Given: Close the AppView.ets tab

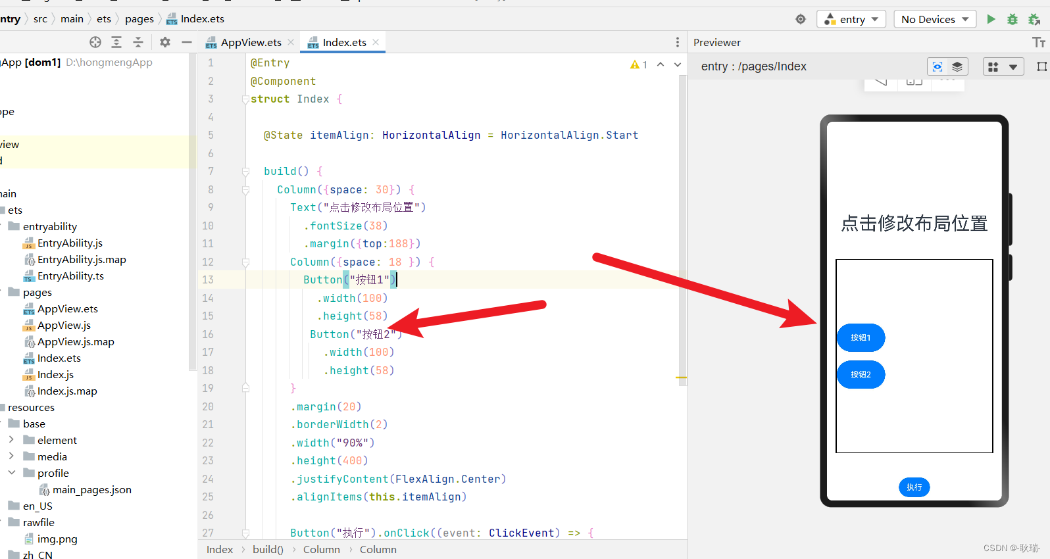Looking at the screenshot, I should [291, 42].
